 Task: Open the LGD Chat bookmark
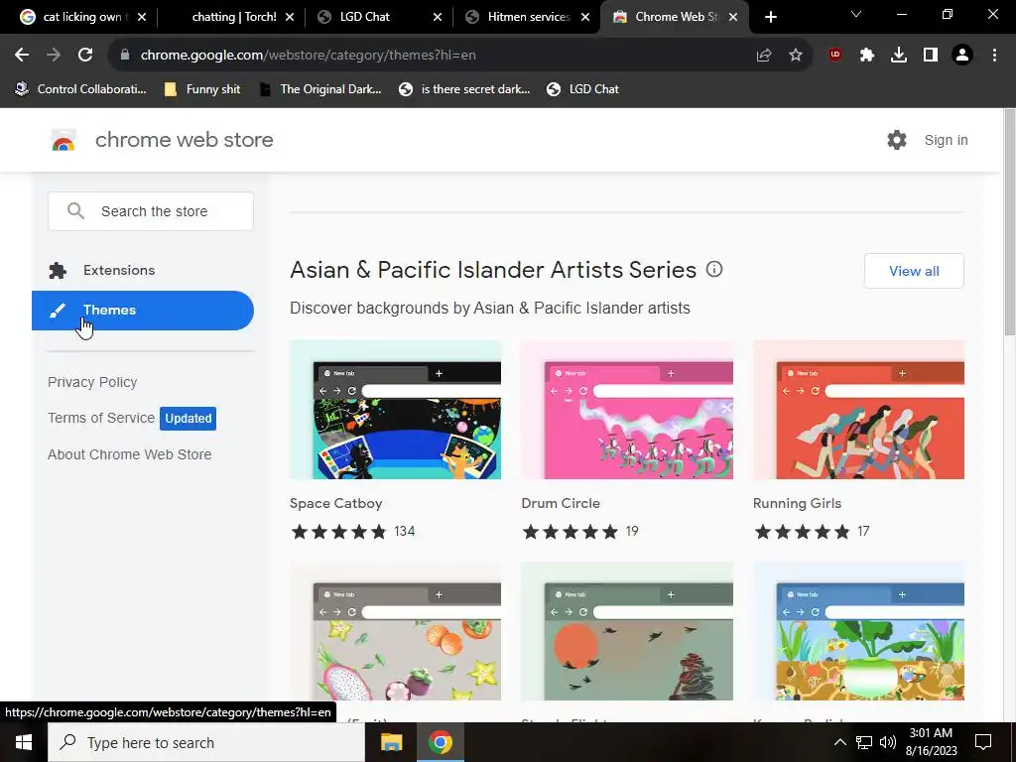582,89
